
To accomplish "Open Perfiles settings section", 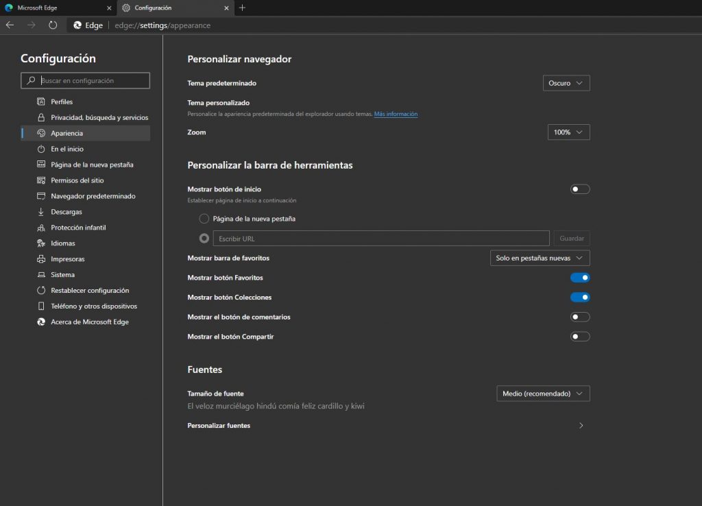I will [85, 101].
